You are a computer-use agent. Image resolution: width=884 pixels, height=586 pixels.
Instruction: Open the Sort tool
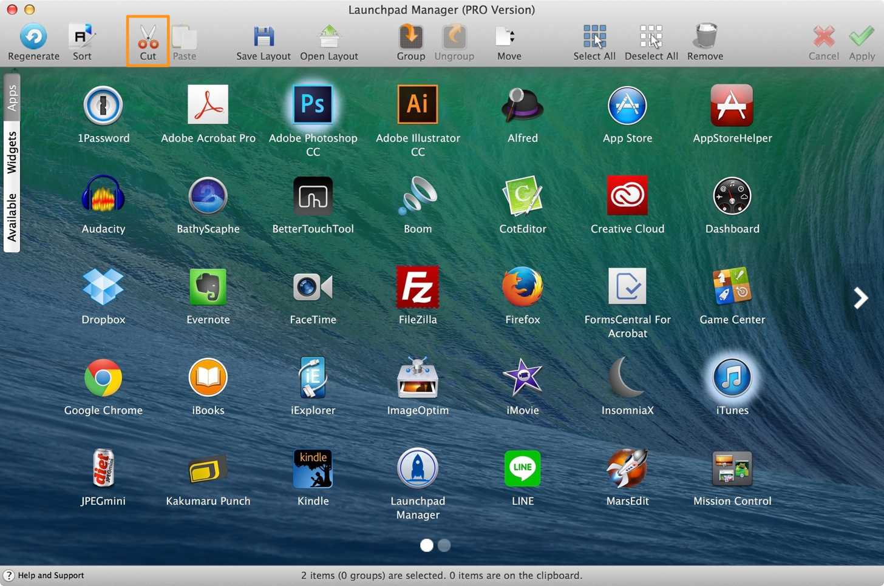coord(82,36)
